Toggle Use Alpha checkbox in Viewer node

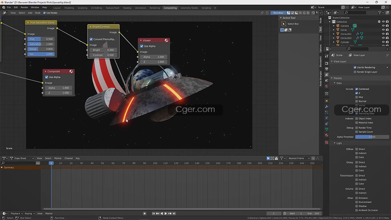click(x=142, y=46)
